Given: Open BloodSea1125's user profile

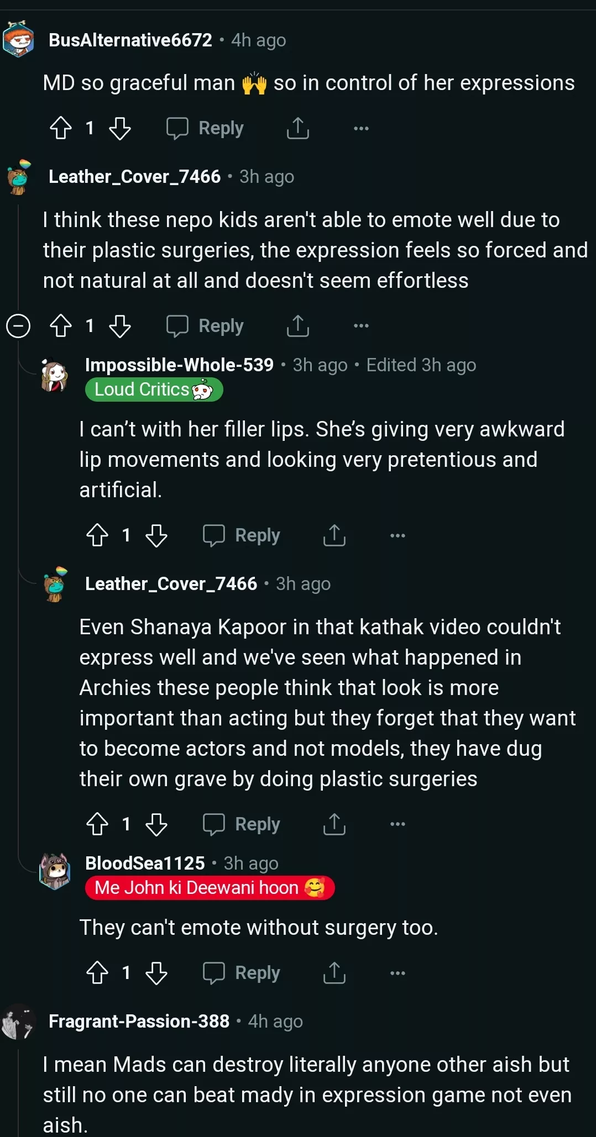Looking at the screenshot, I should point(145,863).
